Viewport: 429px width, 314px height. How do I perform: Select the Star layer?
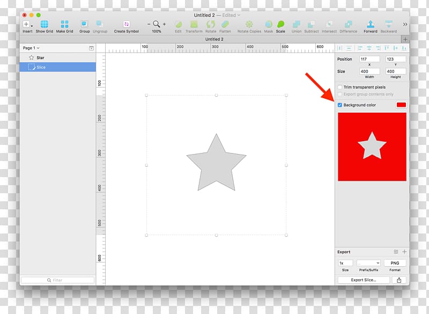coord(58,58)
